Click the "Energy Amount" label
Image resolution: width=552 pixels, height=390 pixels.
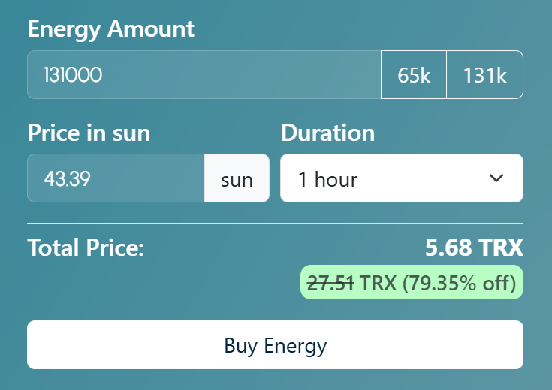tap(111, 29)
